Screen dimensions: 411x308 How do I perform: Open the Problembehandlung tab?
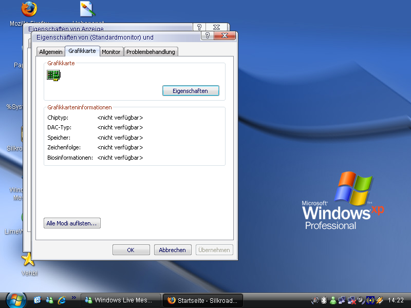[x=151, y=52]
